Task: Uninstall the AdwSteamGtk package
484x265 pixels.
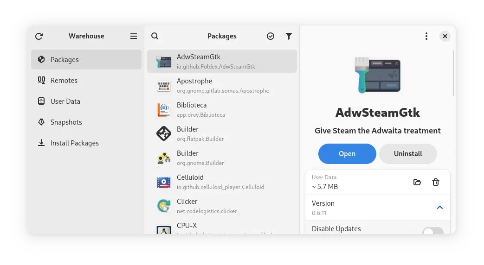Action: point(408,154)
